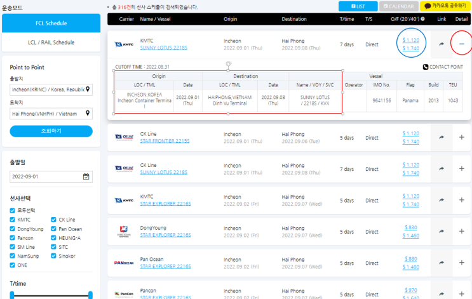The width and height of the screenshot is (472, 299).
Task: Uncheck the Sinokor carrier checkbox
Action: [53, 256]
